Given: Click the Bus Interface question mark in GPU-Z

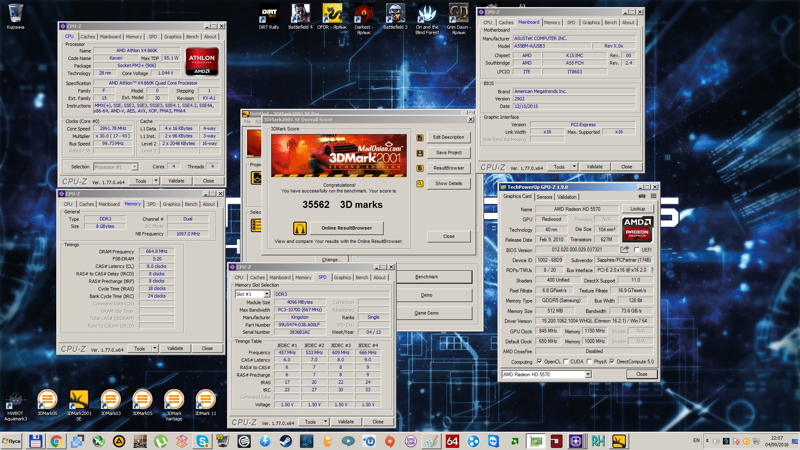Looking at the screenshot, I should pyautogui.click(x=652, y=270).
